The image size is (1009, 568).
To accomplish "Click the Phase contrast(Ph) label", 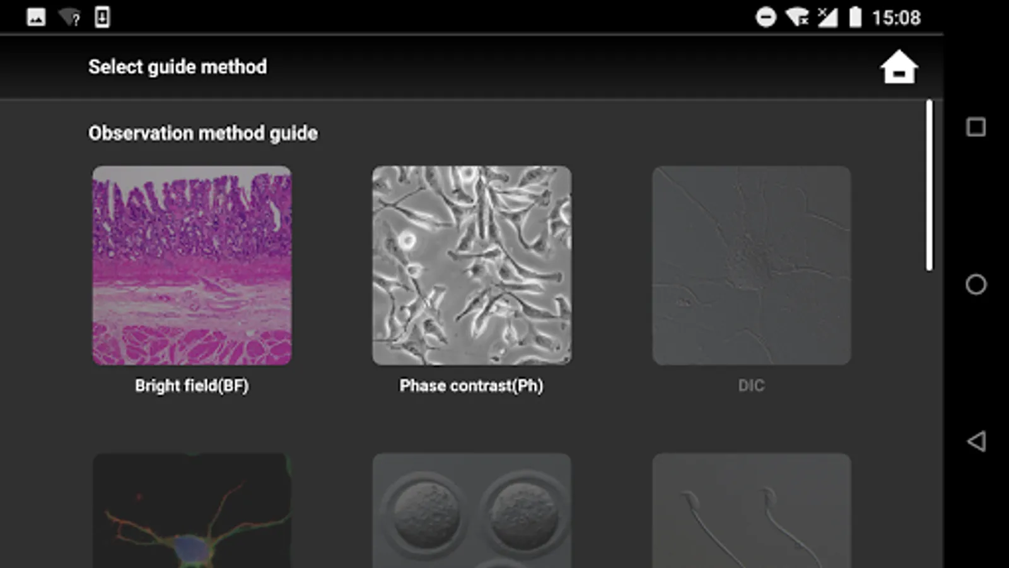I will [471, 386].
